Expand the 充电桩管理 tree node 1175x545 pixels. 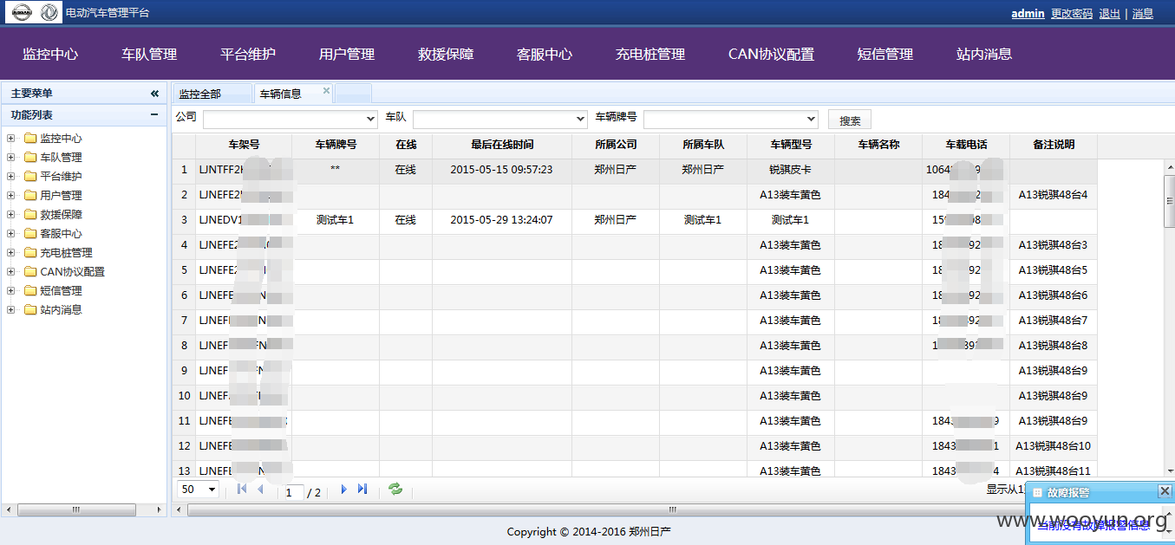pos(10,252)
